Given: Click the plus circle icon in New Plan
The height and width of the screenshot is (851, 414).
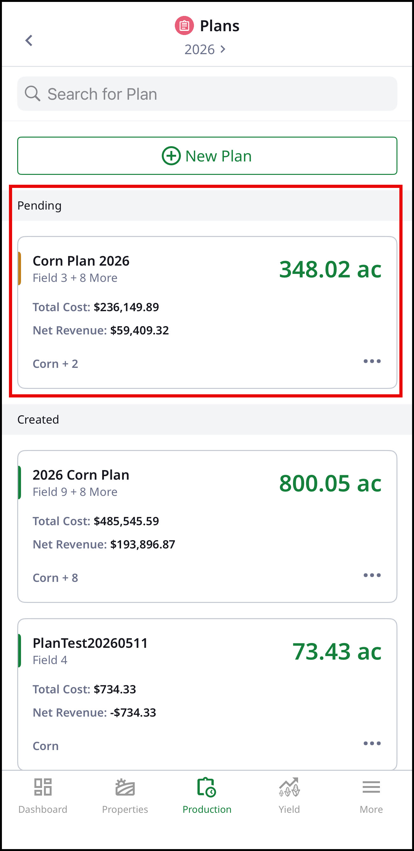Looking at the screenshot, I should (x=171, y=156).
